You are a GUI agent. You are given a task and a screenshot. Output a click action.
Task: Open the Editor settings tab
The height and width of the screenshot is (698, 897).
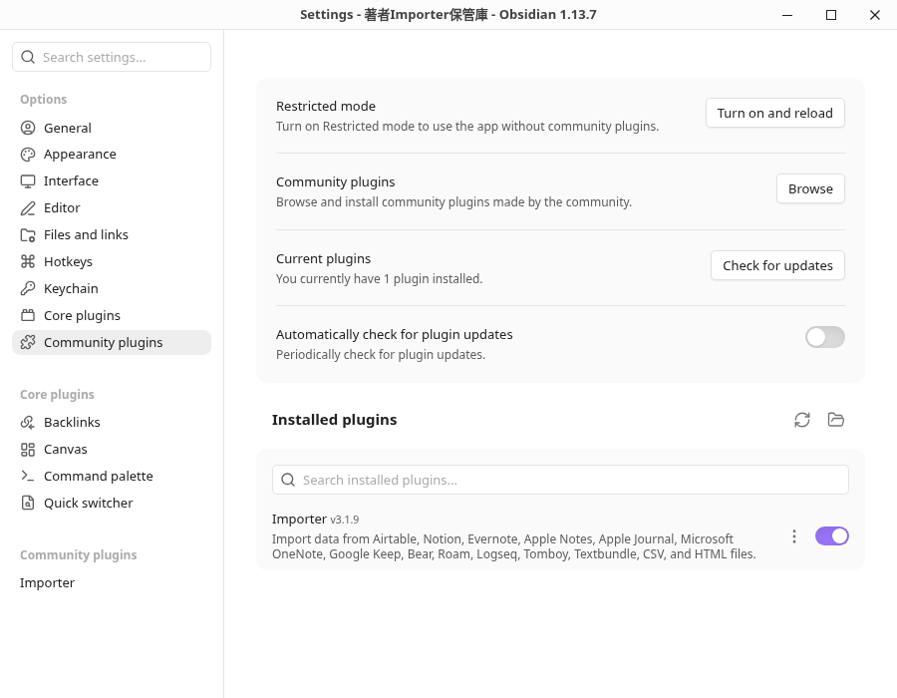point(112,208)
